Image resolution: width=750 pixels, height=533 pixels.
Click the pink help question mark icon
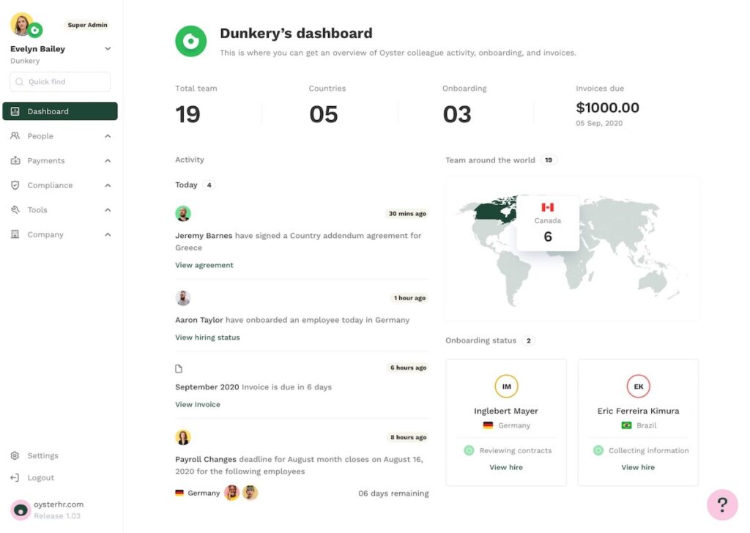click(x=721, y=504)
